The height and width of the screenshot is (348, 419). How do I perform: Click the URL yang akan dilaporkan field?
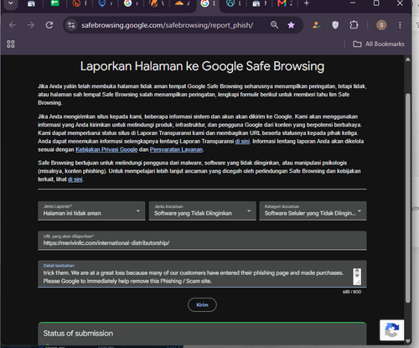(202, 241)
